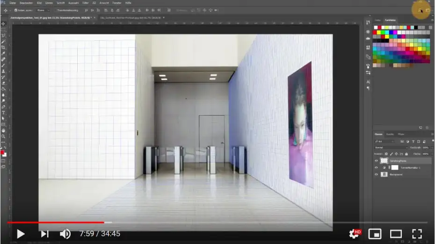Open the Histogram panel icon

tap(368, 38)
